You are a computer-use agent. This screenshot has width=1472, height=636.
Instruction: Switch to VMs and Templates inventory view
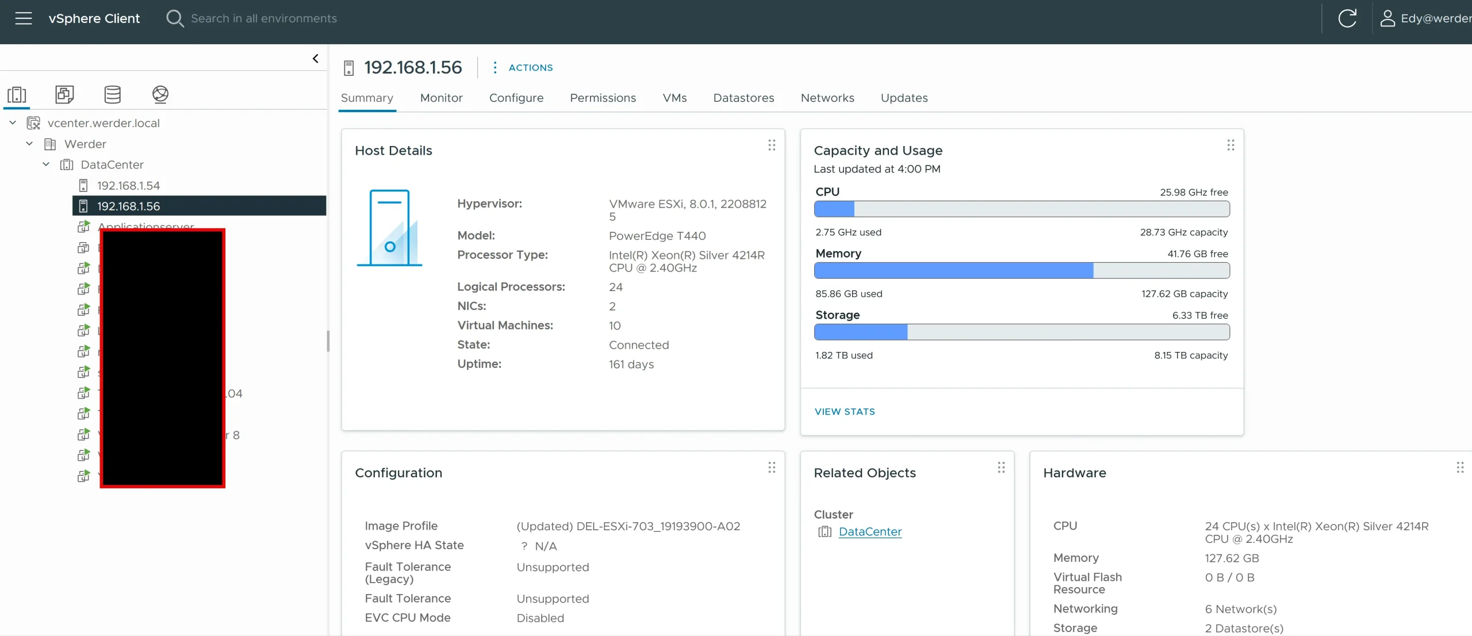(63, 94)
